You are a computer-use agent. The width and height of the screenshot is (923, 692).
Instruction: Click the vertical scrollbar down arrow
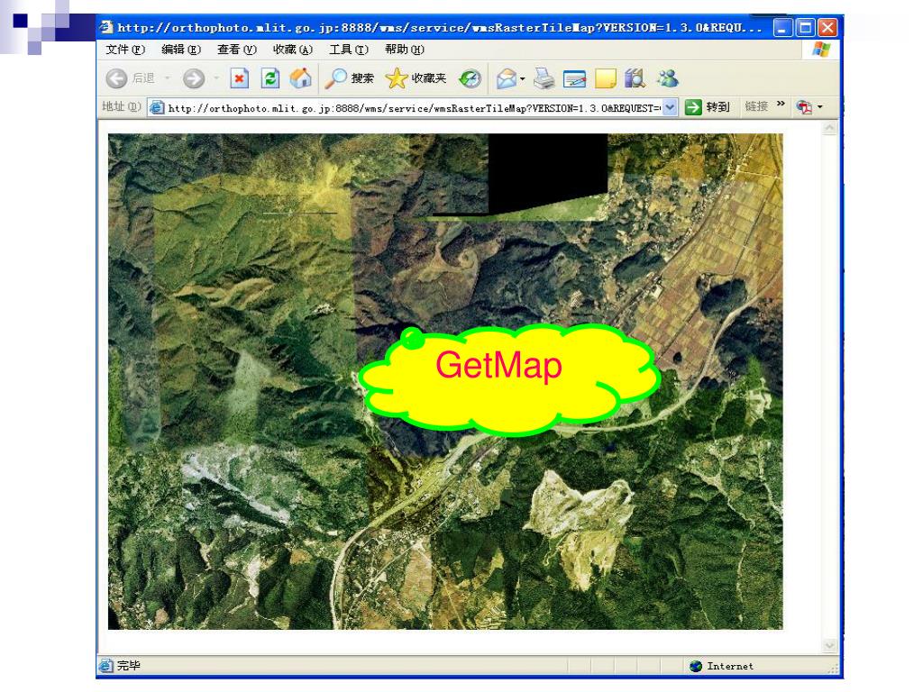point(830,645)
